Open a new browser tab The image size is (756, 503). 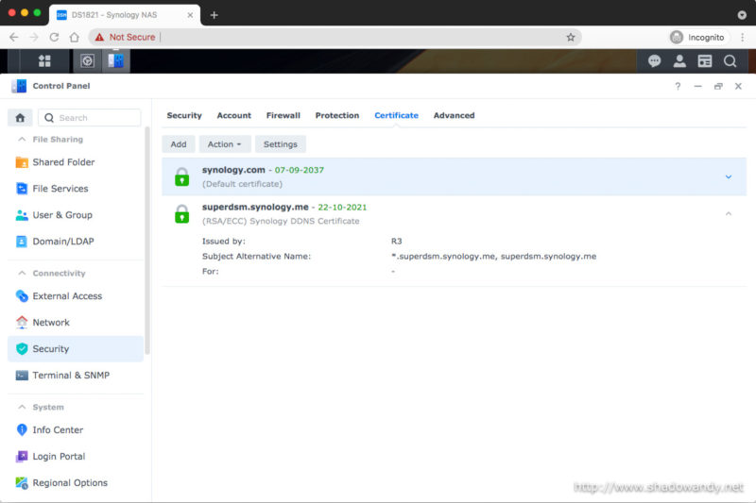pos(215,15)
